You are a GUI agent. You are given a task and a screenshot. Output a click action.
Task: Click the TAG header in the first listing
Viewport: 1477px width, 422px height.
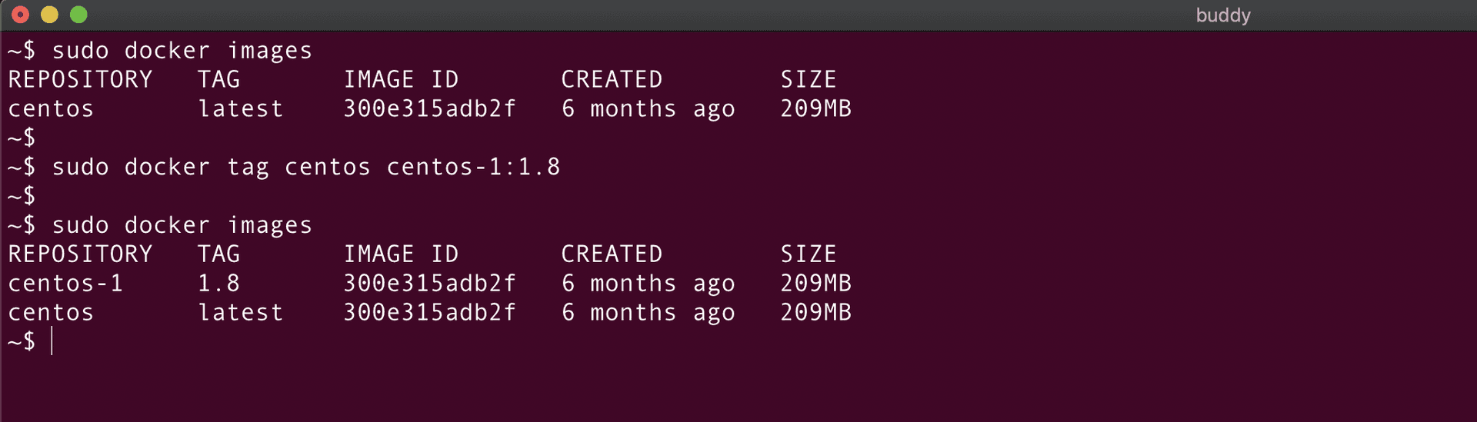[x=218, y=80]
